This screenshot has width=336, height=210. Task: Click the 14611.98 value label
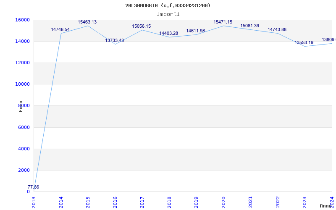click(196, 31)
